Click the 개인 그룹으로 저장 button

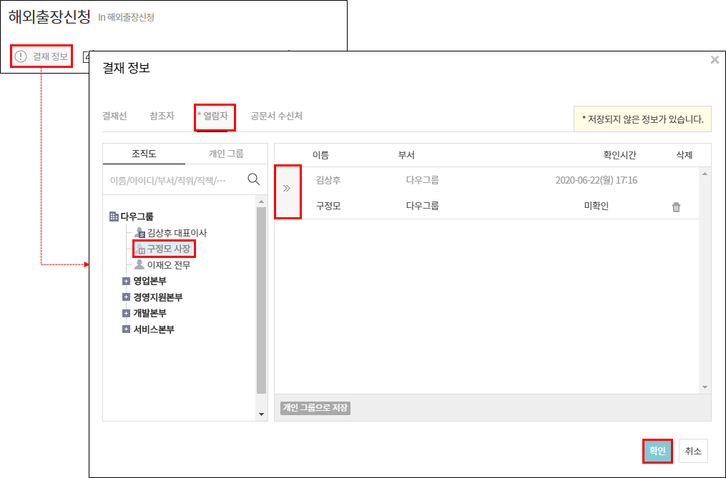pyautogui.click(x=315, y=408)
